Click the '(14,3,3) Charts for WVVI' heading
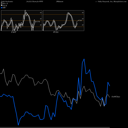 pos(35,2)
